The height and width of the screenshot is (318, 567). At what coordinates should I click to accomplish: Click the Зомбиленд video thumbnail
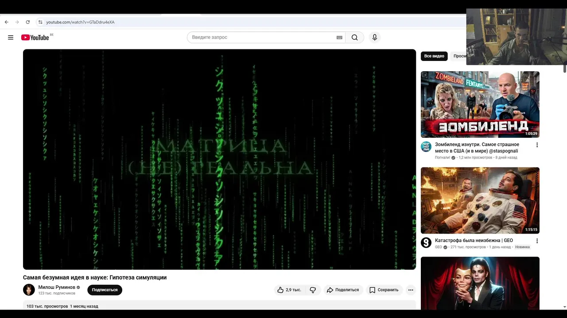tap(480, 104)
